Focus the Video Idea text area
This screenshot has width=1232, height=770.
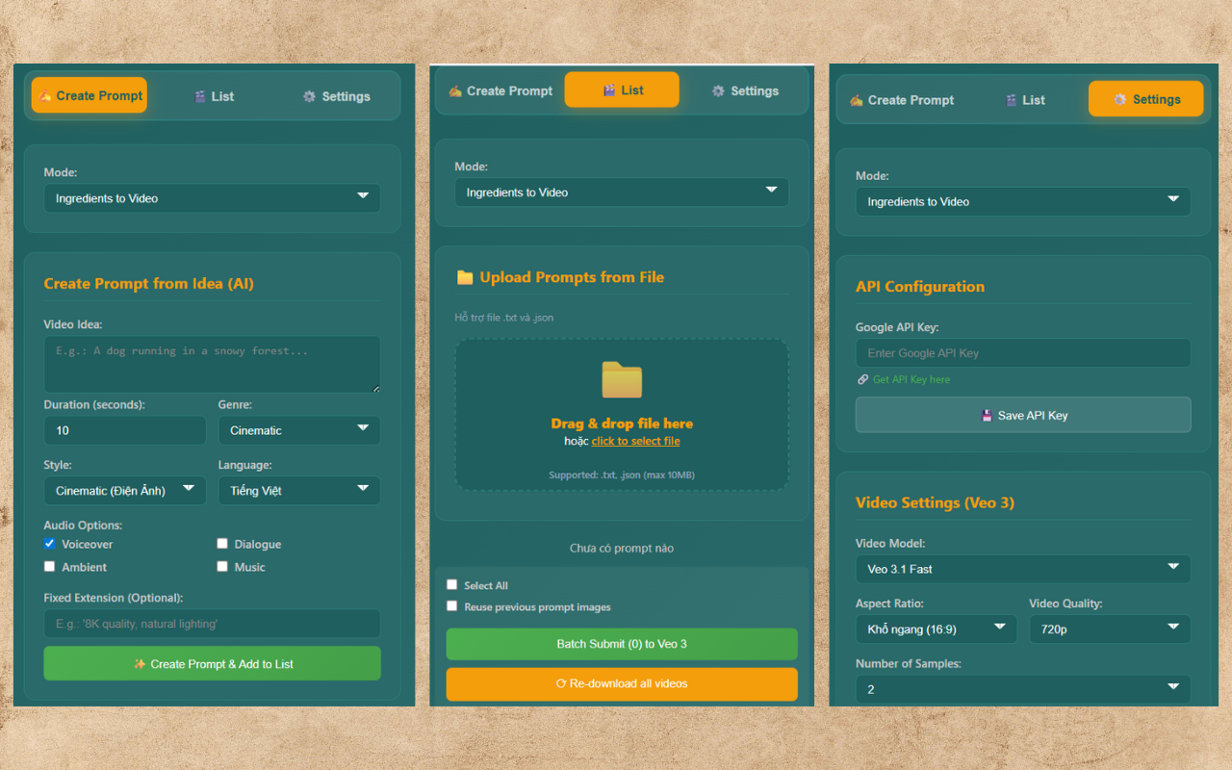point(212,364)
